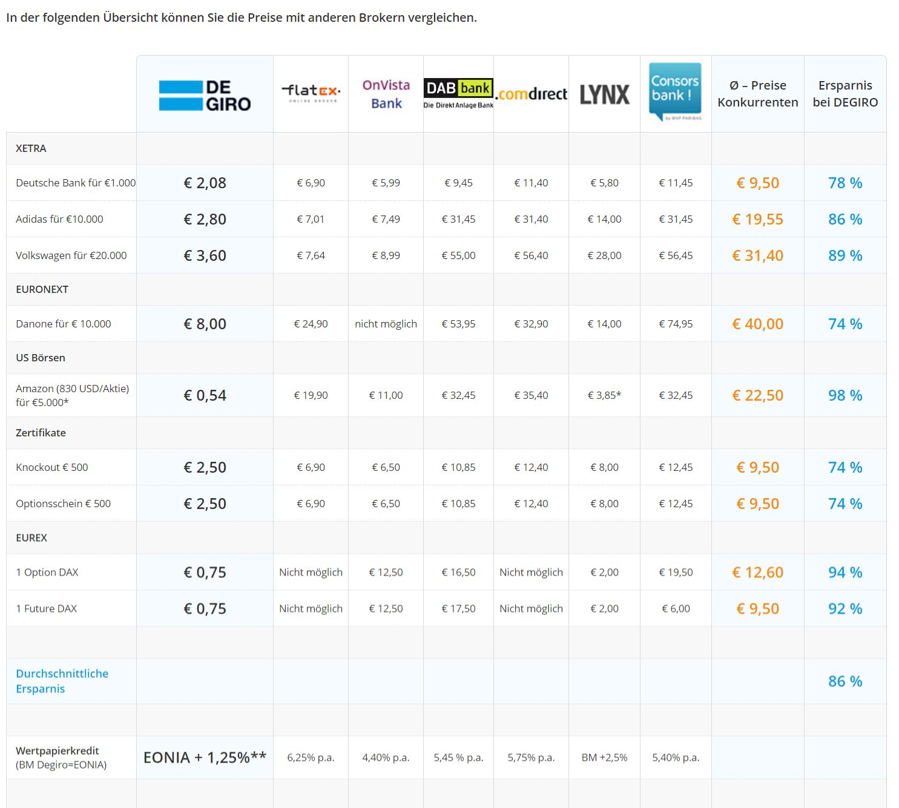Click LYNX credit rate BM +2,5%
Image resolution: width=899 pixels, height=808 pixels.
(604, 758)
